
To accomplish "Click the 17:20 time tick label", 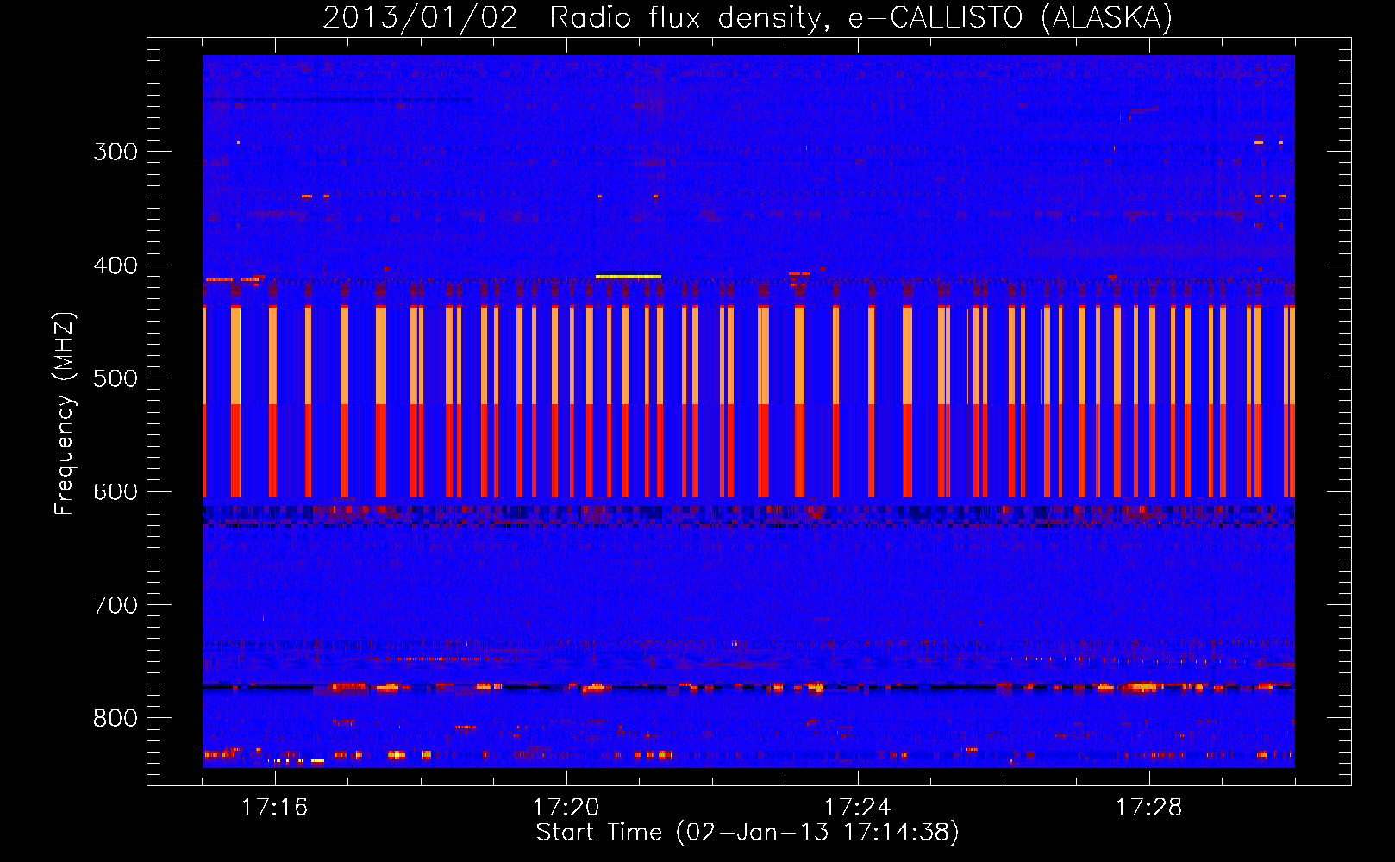I will [x=566, y=808].
